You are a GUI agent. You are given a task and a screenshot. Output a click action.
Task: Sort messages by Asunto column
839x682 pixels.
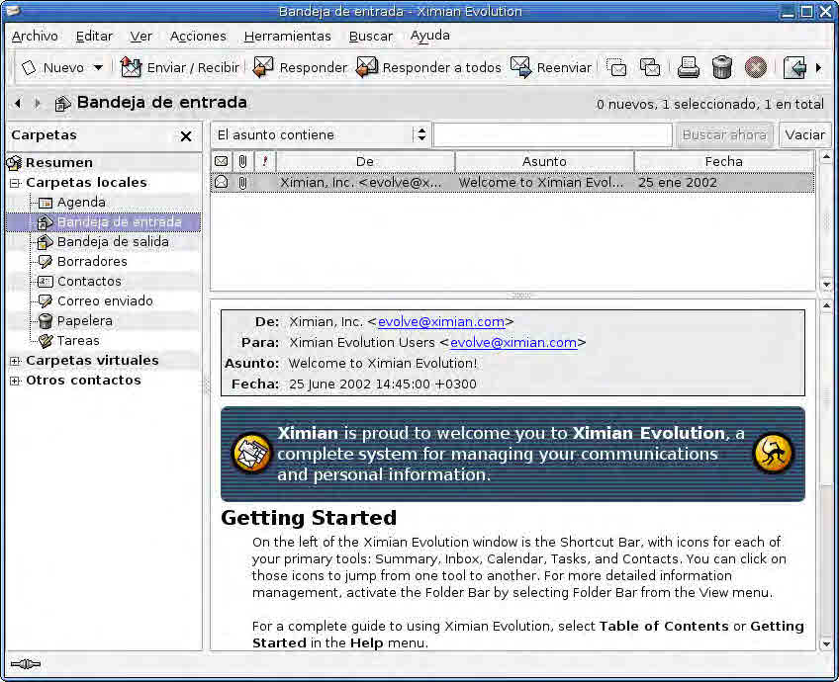544,161
